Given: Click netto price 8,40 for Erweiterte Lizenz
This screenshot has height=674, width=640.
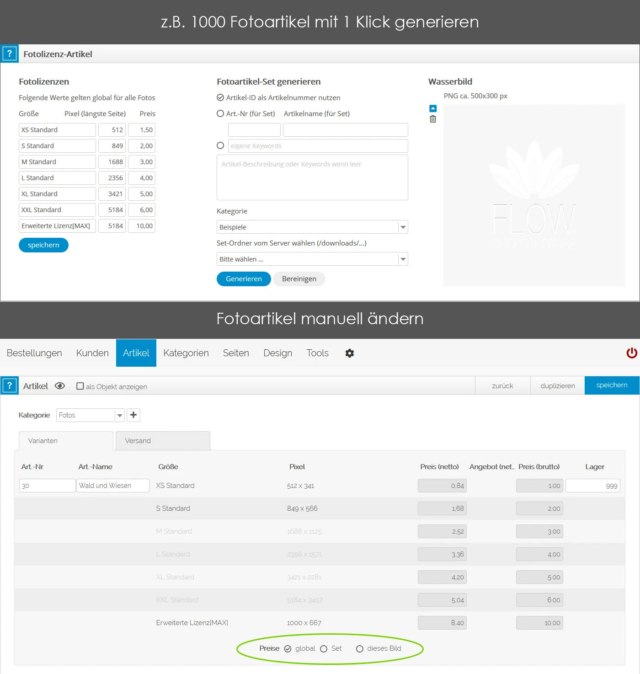Looking at the screenshot, I should click(442, 623).
